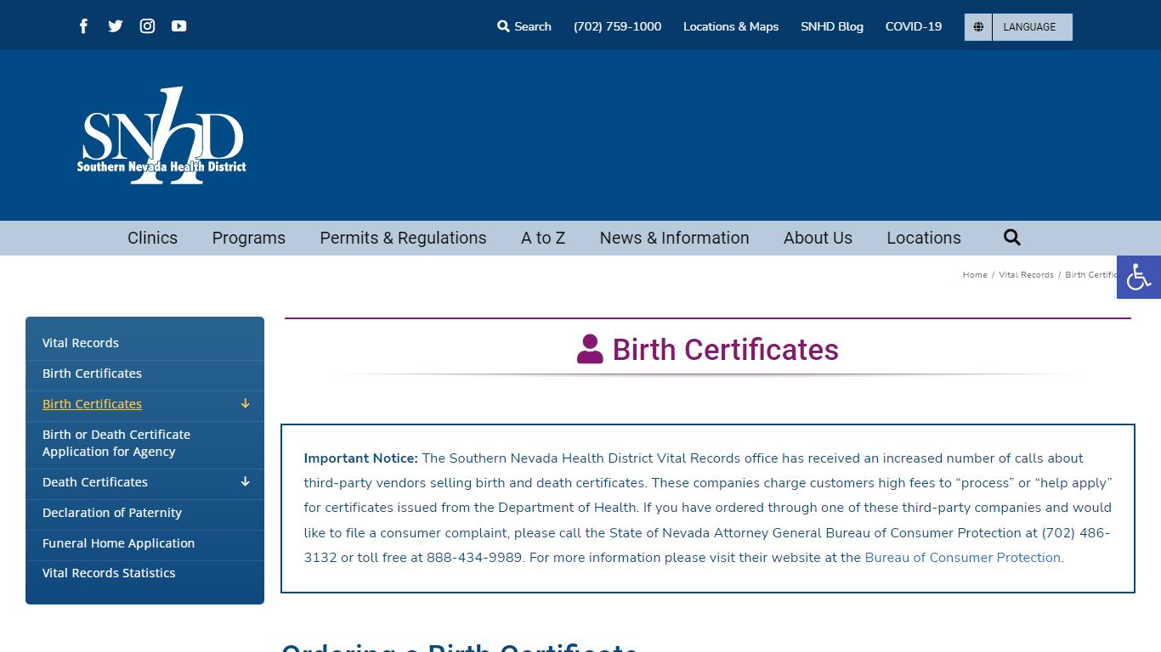
Task: Open the A to Z menu
Action: [543, 238]
